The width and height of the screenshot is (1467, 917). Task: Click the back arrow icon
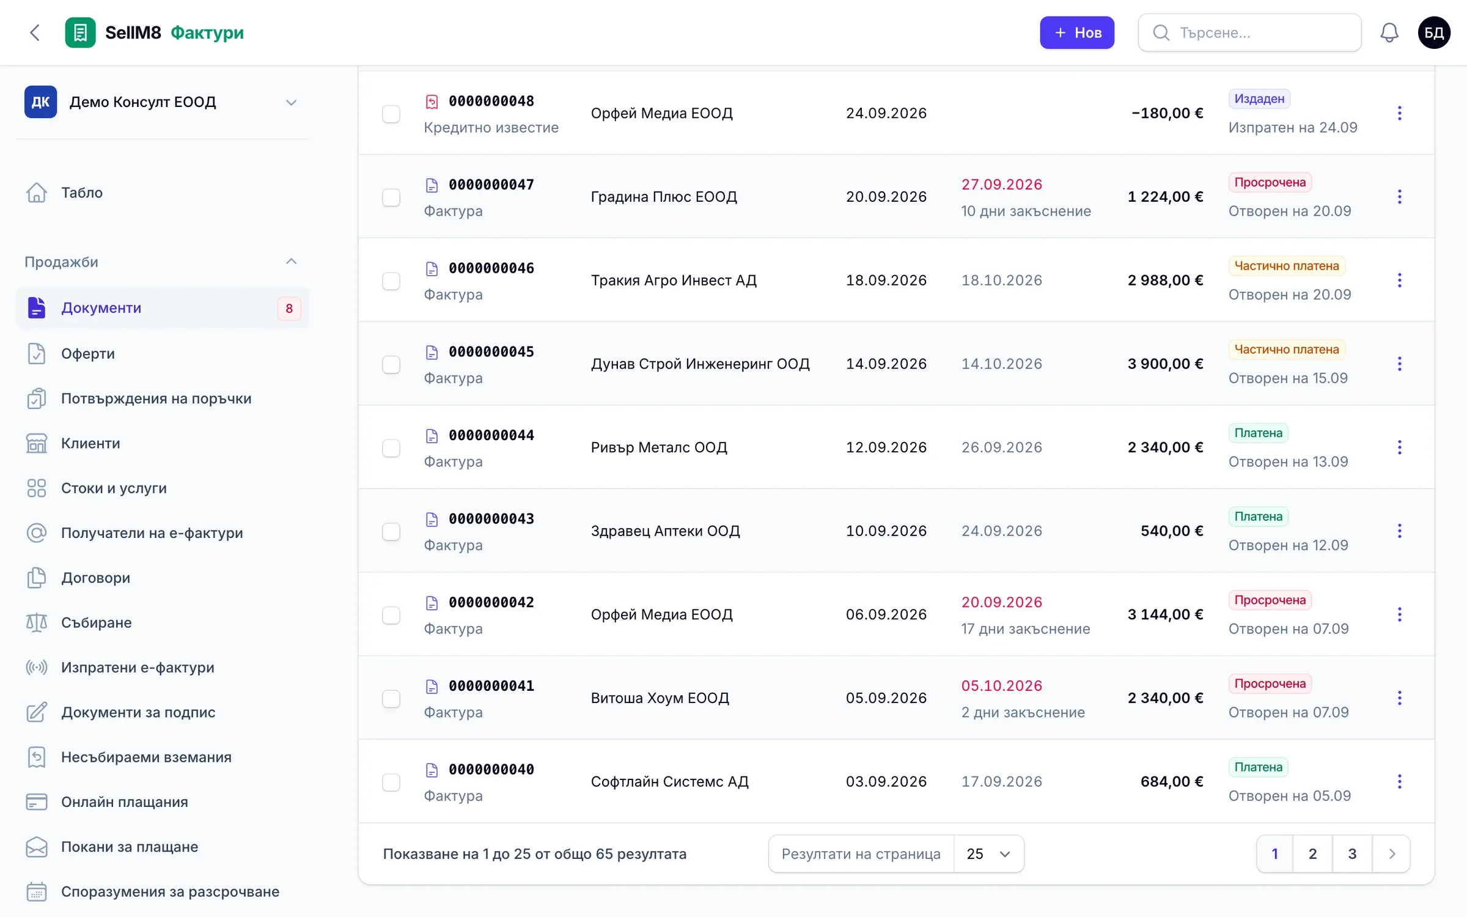coord(35,32)
